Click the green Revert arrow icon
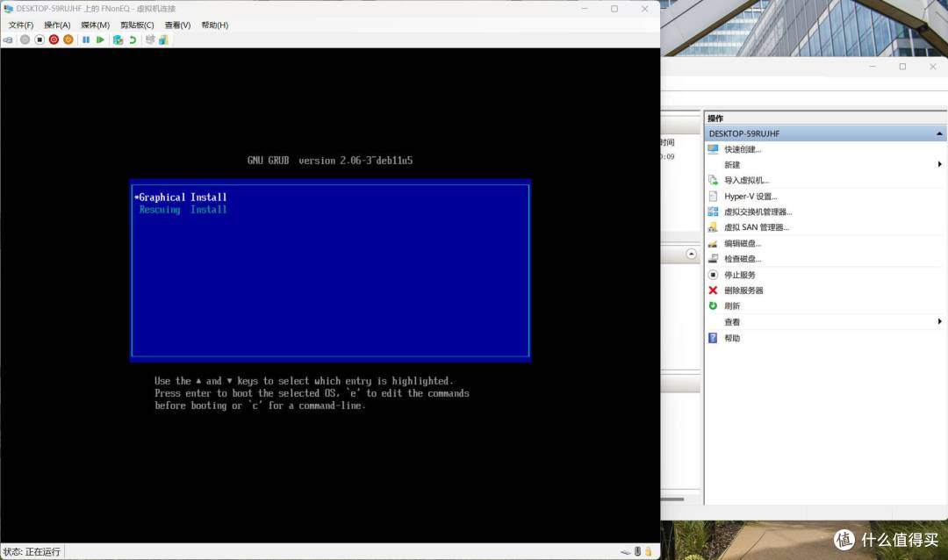 (x=133, y=39)
